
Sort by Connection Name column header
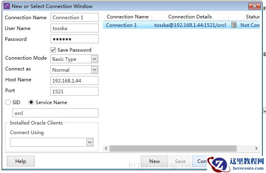[x=127, y=17]
